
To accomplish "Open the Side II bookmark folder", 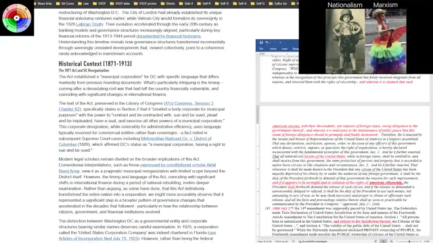I will click(x=186, y=3).
